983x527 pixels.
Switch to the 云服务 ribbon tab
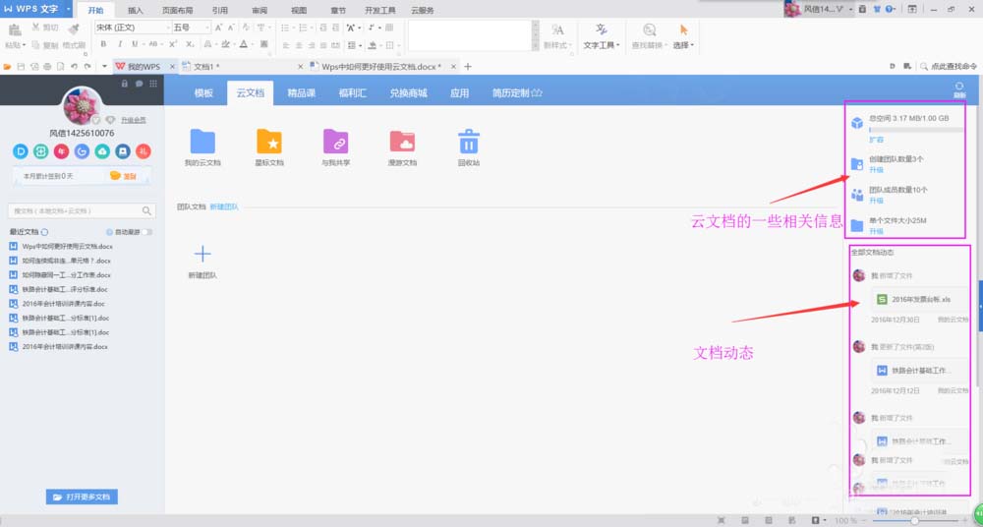[423, 10]
